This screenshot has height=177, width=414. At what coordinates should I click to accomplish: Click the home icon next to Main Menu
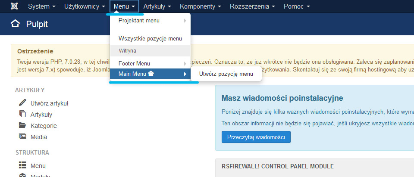(151, 74)
